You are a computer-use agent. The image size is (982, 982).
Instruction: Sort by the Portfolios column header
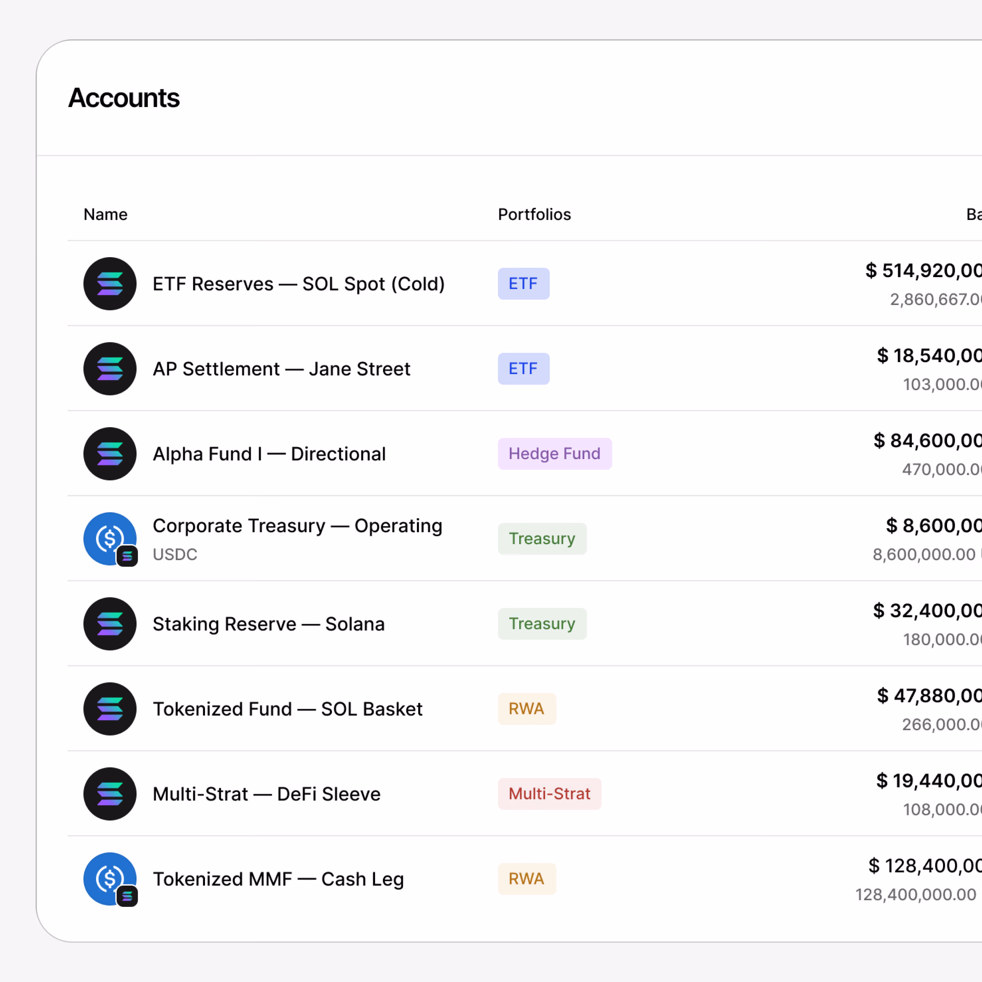click(x=534, y=215)
